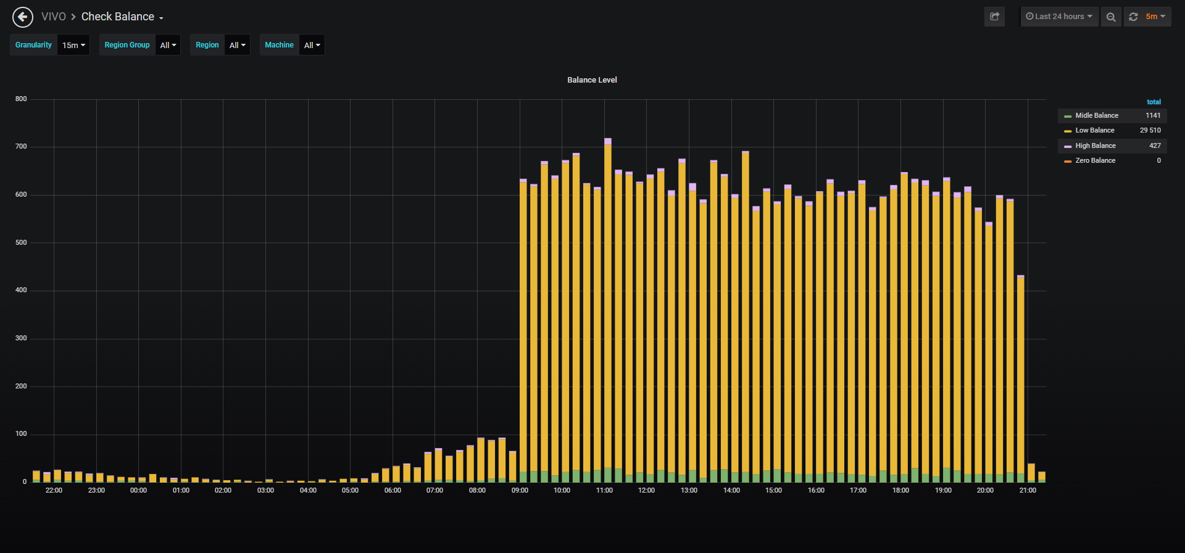Open the Region Group All dropdown

click(x=168, y=45)
